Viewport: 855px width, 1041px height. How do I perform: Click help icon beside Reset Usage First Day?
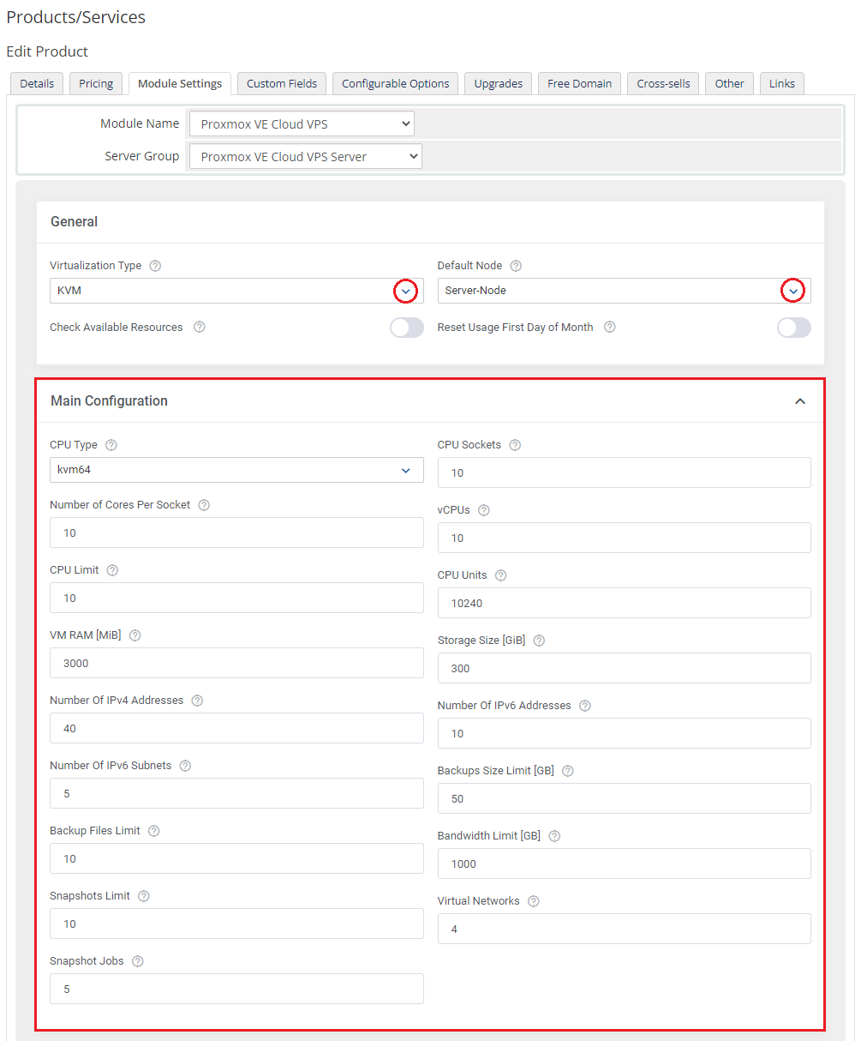[610, 328]
